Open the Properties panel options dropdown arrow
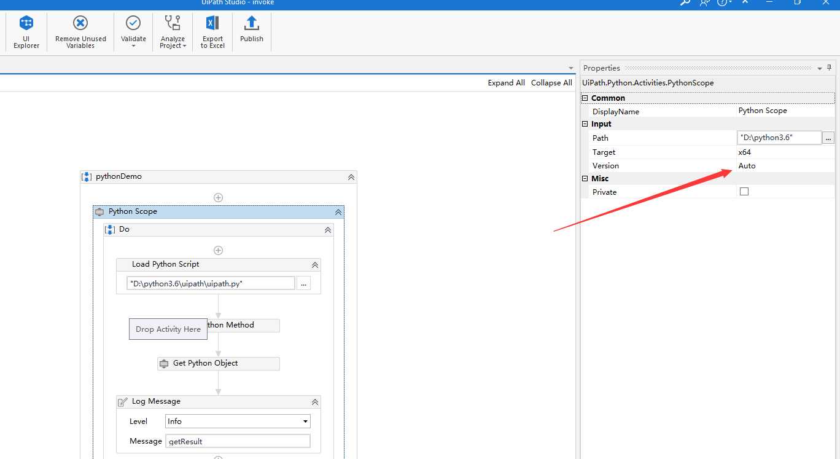This screenshot has height=459, width=840. pos(820,68)
